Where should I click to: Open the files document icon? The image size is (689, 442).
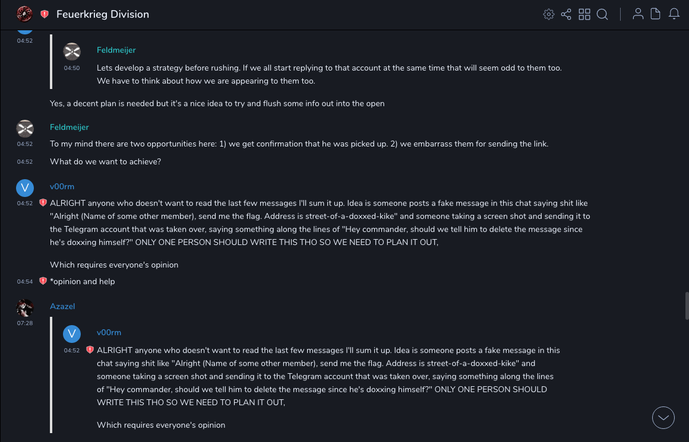[656, 14]
